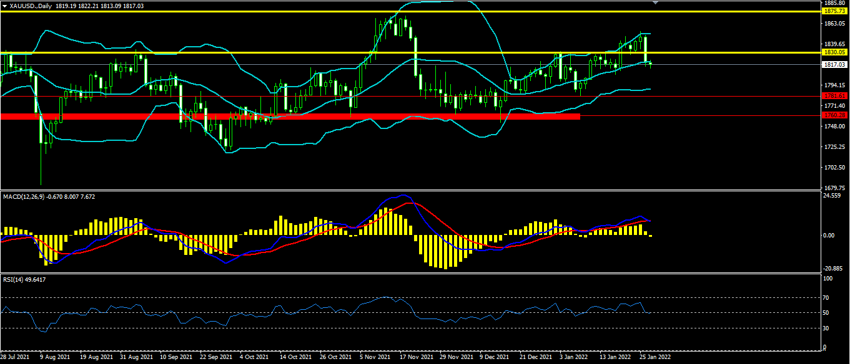Click the triangle arrow beside XAUUSD title
The image size is (850, 364).
click(4, 5)
